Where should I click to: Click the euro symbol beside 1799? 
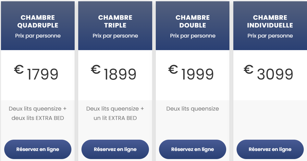coord(19,70)
